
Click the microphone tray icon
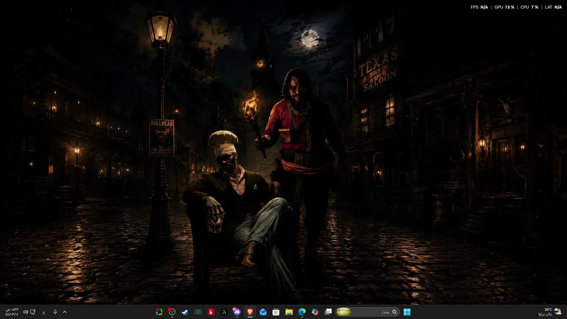(55, 312)
